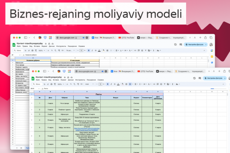Screen dimensions: 230x153
Task: Click the shield privacy icon in the front Safari window
Action: pyautogui.click(x=64, y=71)
